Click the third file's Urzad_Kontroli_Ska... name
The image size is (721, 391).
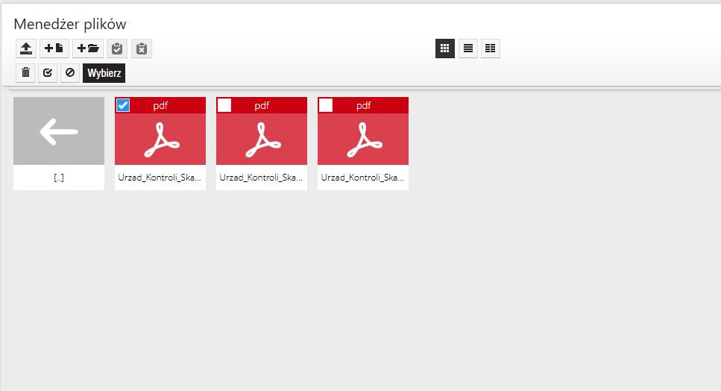(x=363, y=178)
